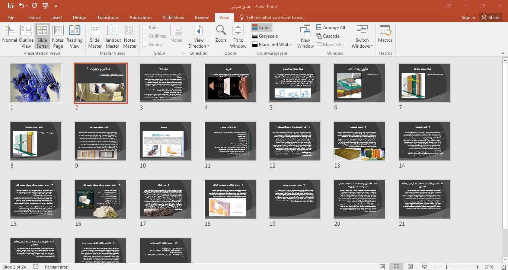
Task: Click the Arrange All button
Action: [330, 27]
